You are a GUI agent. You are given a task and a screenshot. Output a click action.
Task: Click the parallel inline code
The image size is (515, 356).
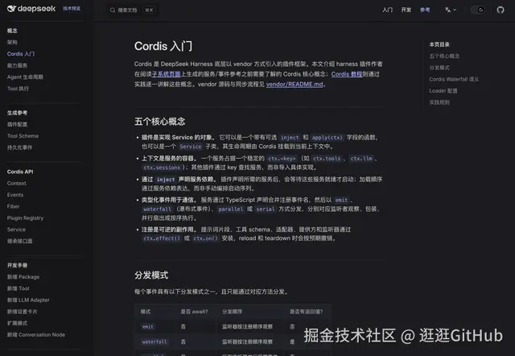click(231, 209)
